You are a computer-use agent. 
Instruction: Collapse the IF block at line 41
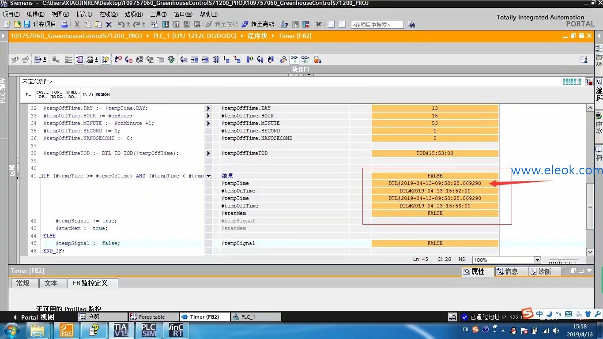click(x=41, y=176)
